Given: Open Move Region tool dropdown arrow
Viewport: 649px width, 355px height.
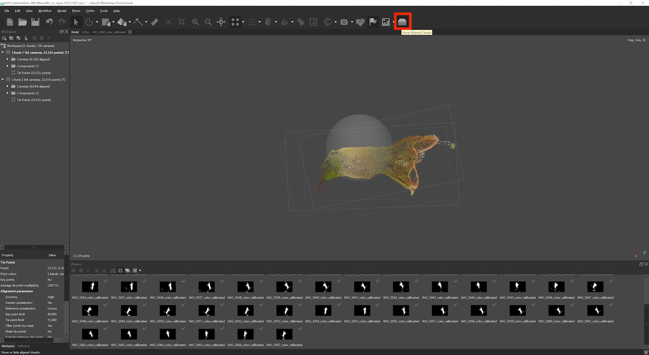Looking at the screenshot, I should pyautogui.click(x=113, y=22).
